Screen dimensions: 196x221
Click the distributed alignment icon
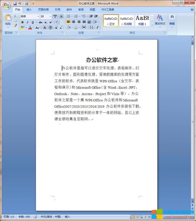(x=89, y=22)
